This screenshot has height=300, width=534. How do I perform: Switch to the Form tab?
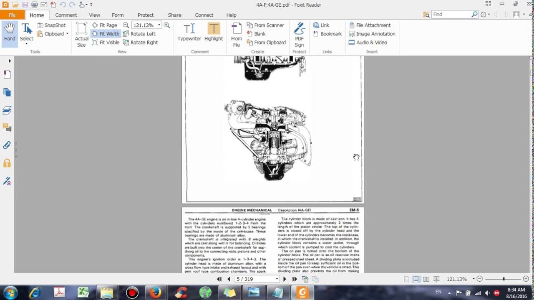(118, 15)
